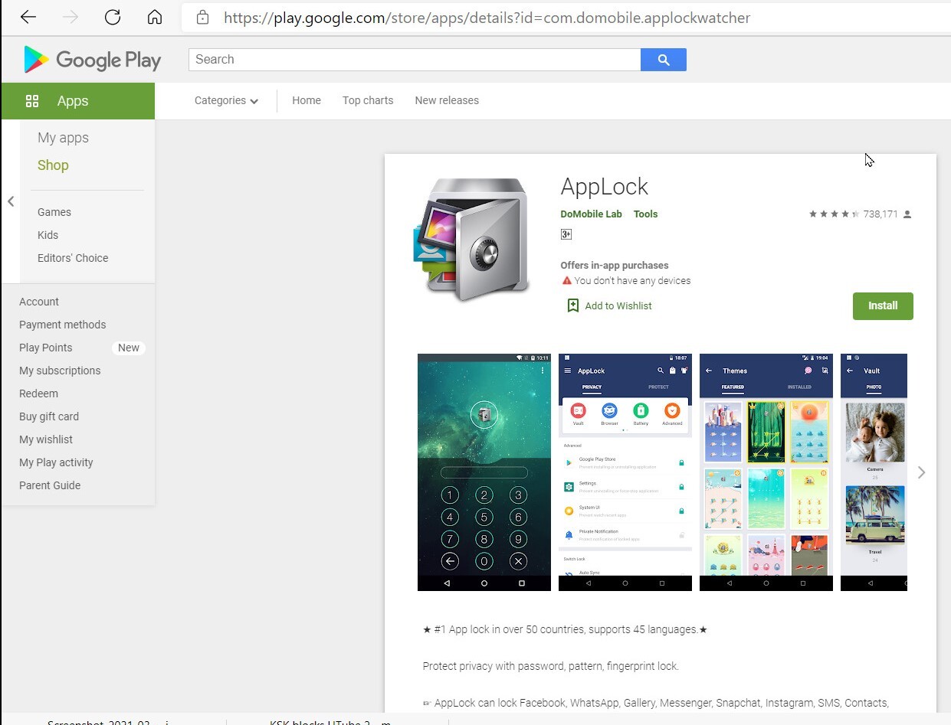This screenshot has height=725, width=951.
Task: Open the lock screen keypad screenshot
Action: click(x=484, y=472)
